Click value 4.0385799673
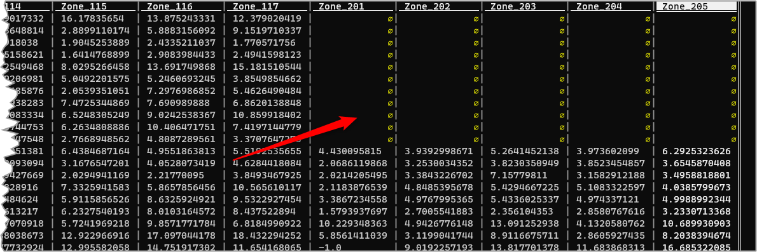 [697, 187]
